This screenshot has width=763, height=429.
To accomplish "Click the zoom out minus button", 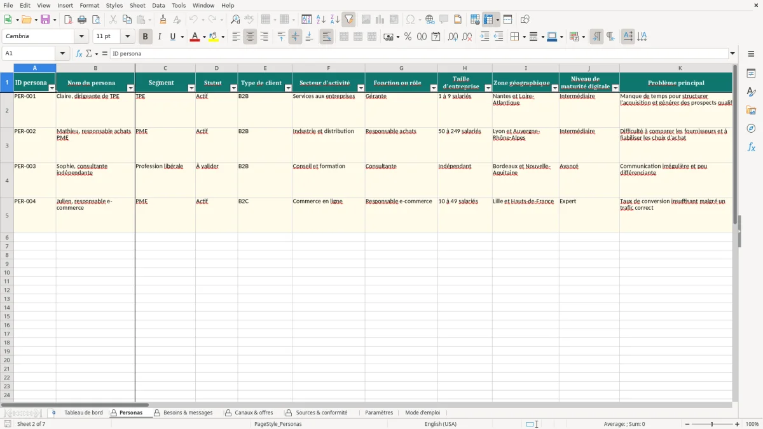I will (687, 424).
